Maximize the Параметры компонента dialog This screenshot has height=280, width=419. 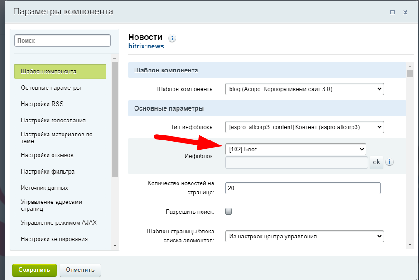(x=392, y=12)
